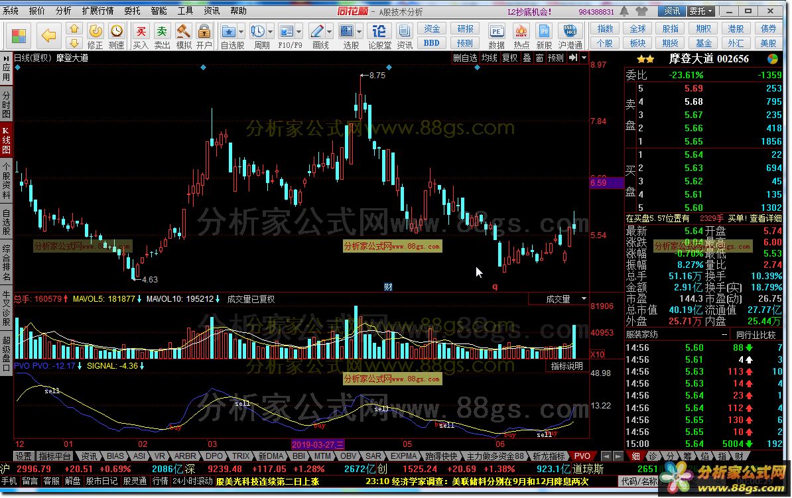792x498 pixels.
Task: Open the 热点 hot flame icon
Action: (521, 31)
